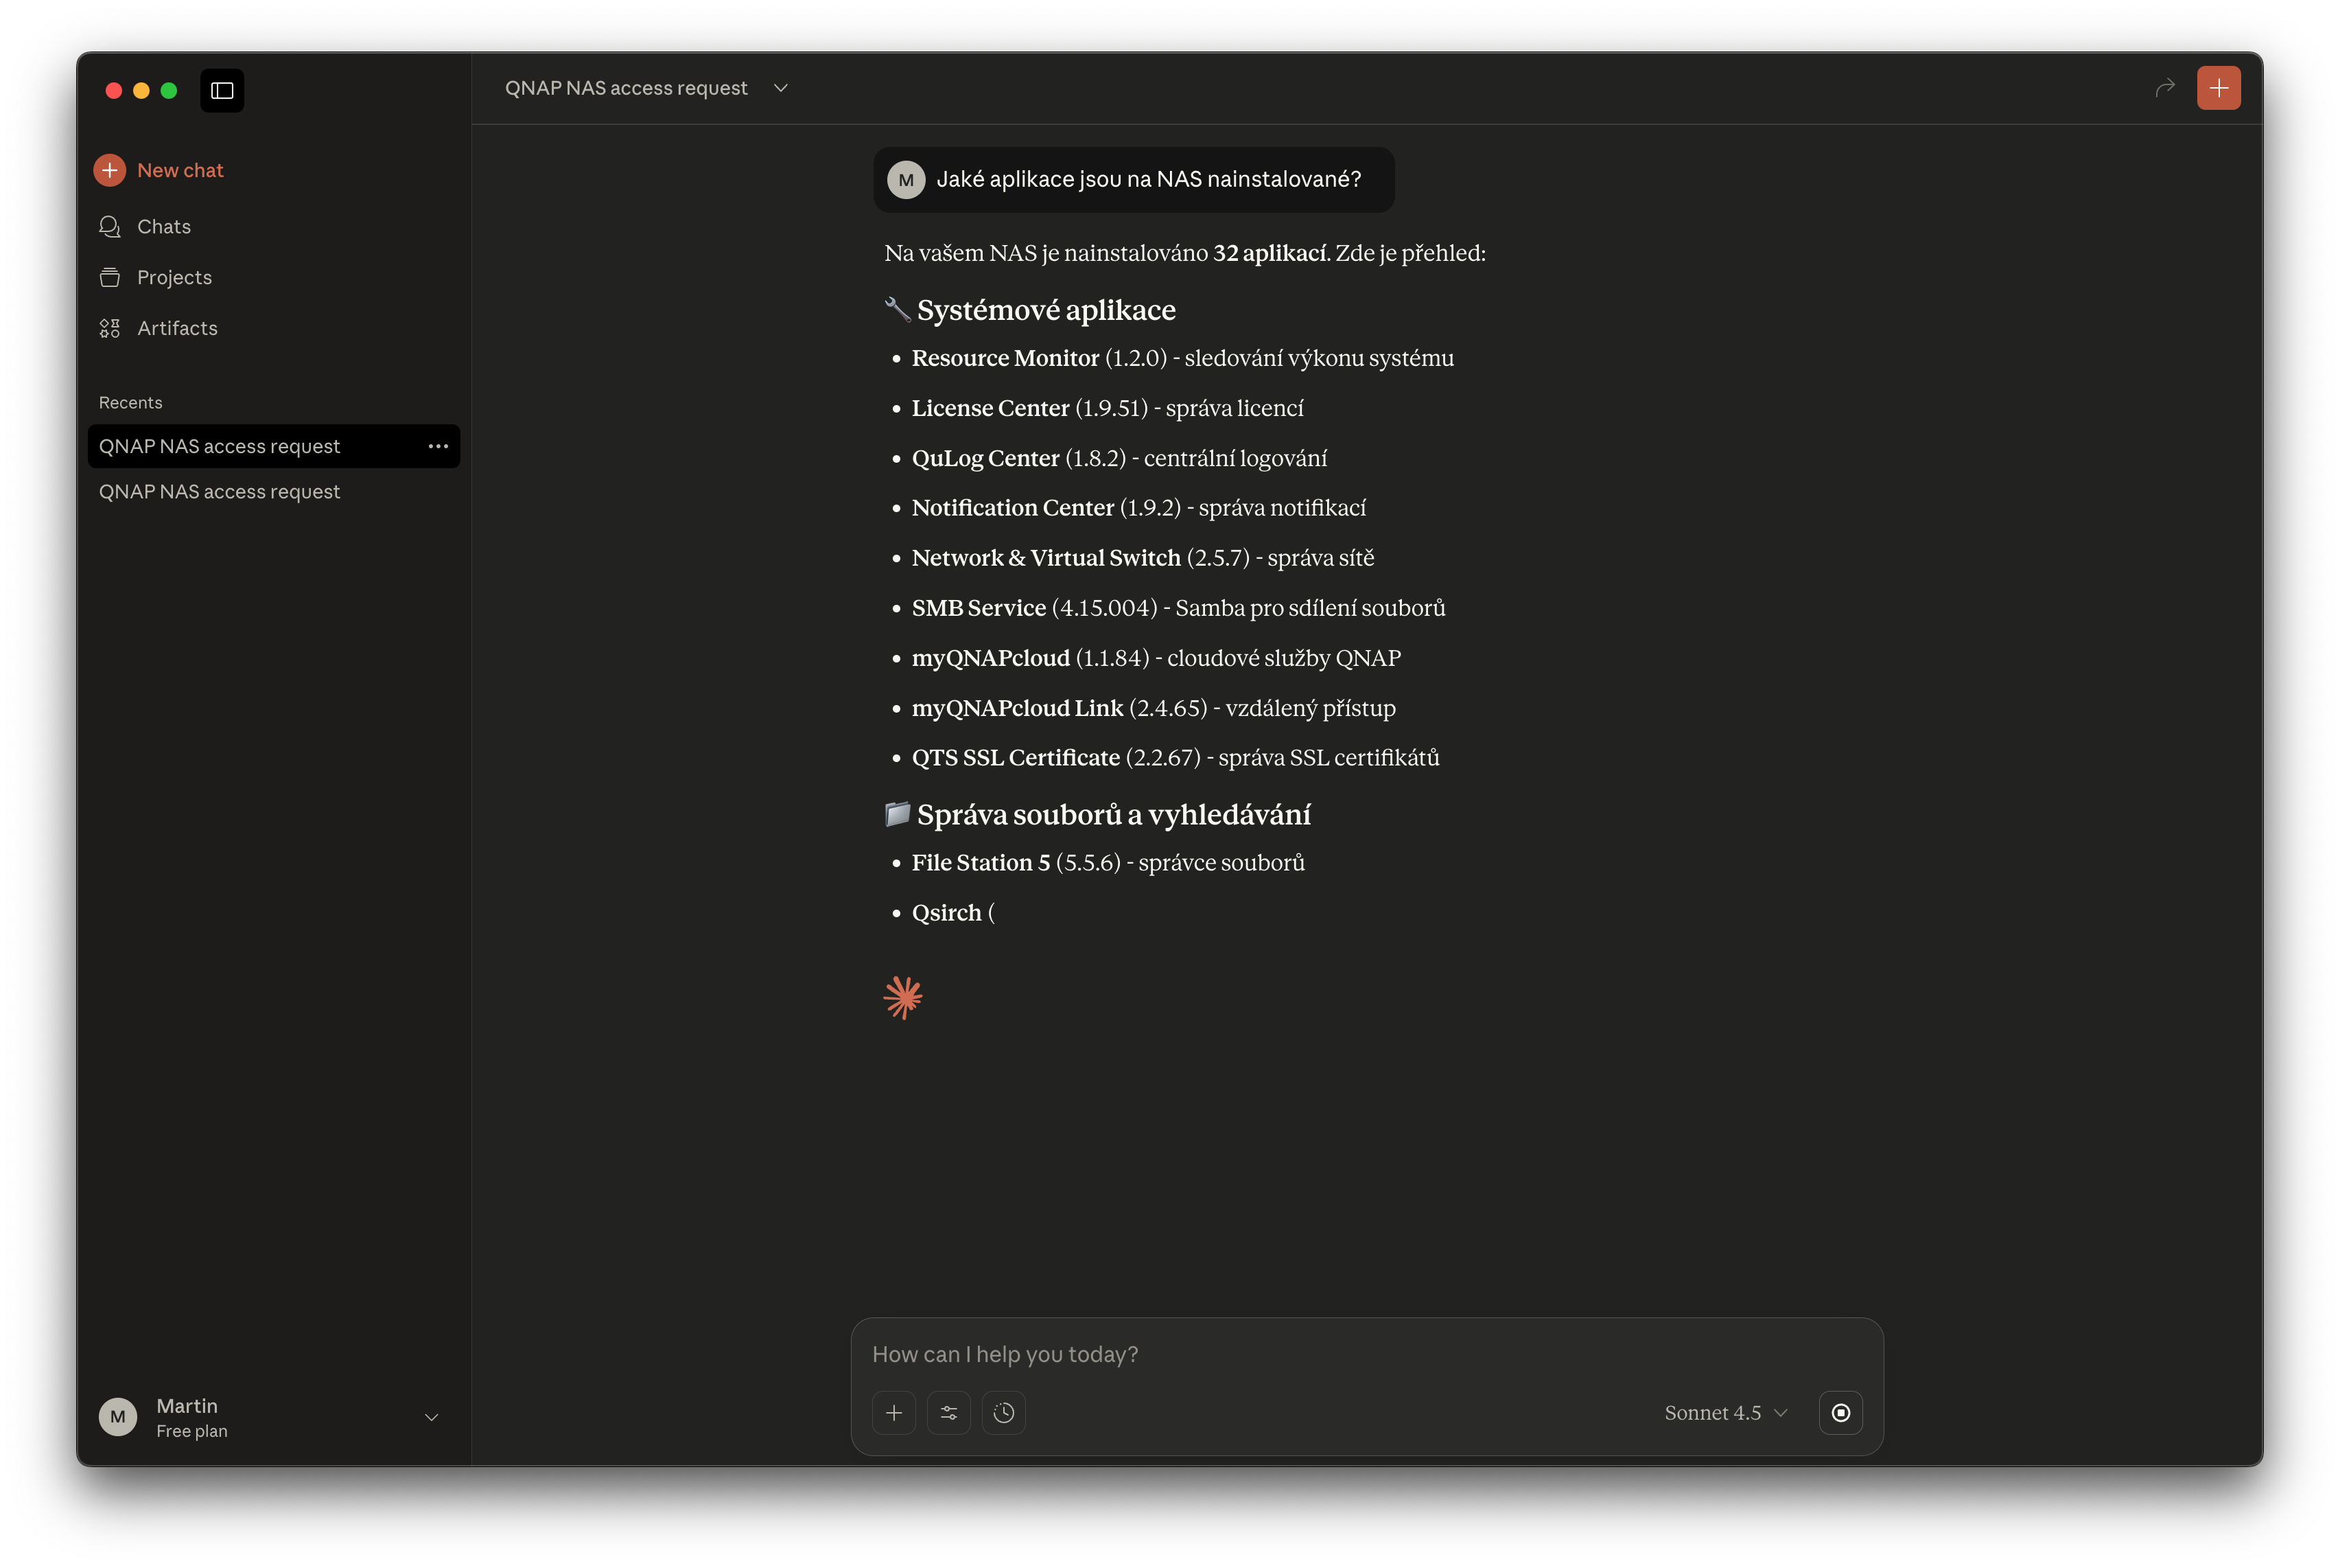The image size is (2340, 1568).
Task: Open search and tools settings icon
Action: pos(948,1412)
